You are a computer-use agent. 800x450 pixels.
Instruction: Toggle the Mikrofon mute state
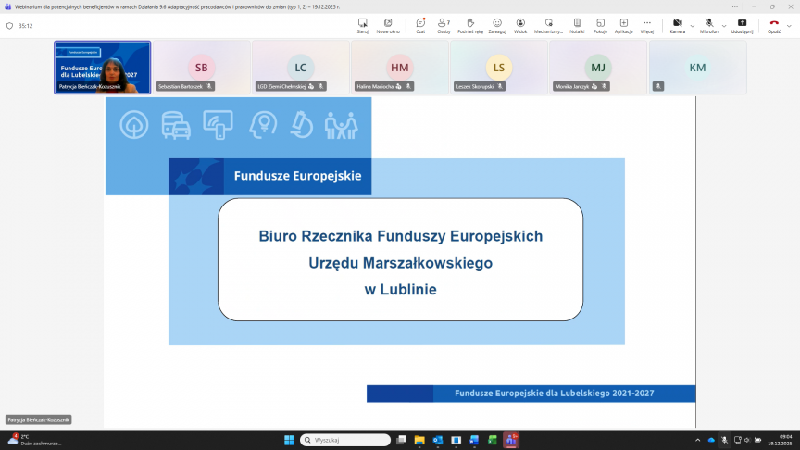click(709, 24)
